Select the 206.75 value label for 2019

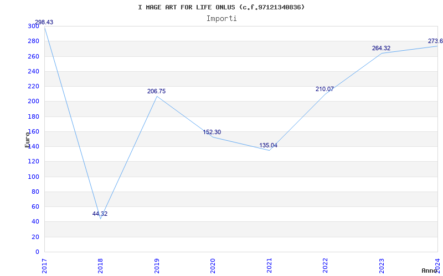click(156, 91)
